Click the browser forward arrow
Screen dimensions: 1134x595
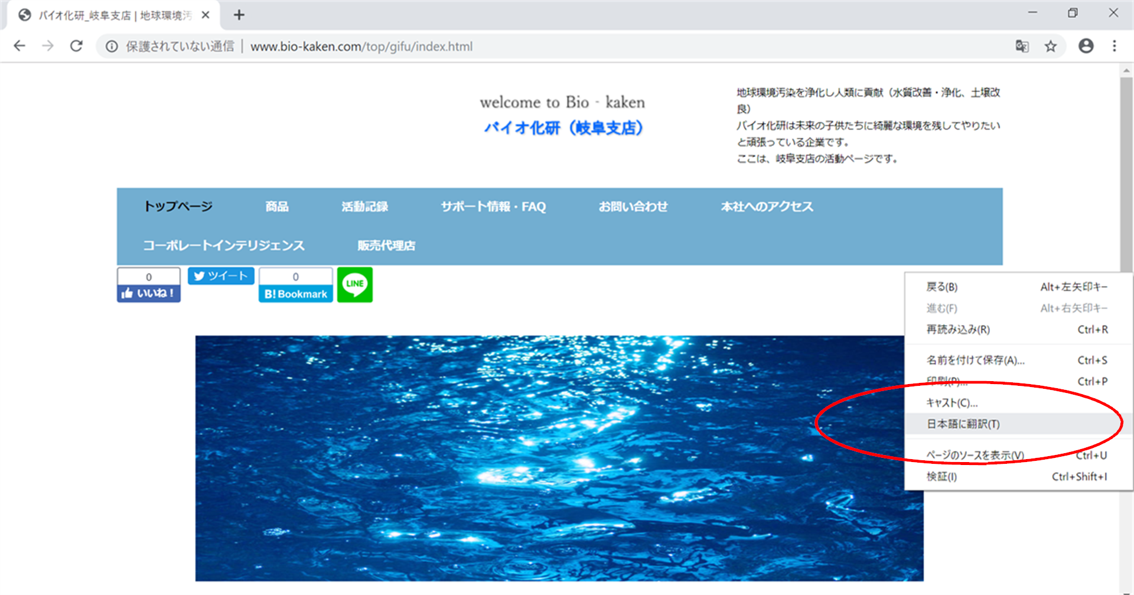48,46
